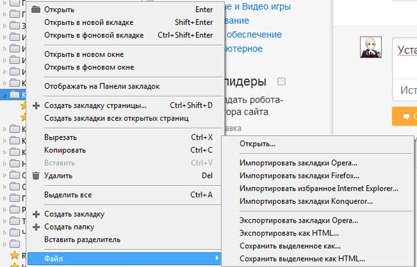Click the plus icon beside Создать папку
417x267 pixels.
[36, 227]
